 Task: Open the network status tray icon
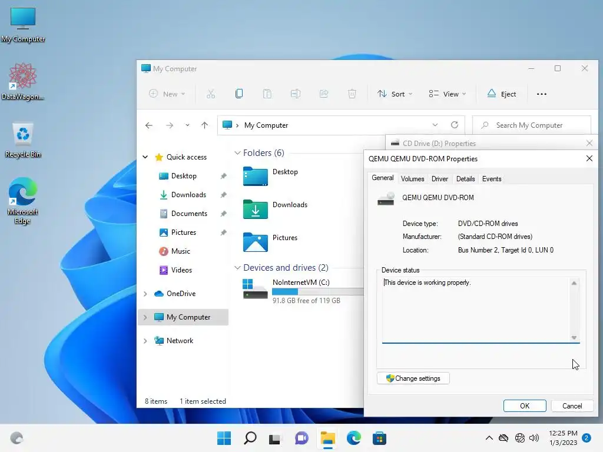pyautogui.click(x=519, y=438)
